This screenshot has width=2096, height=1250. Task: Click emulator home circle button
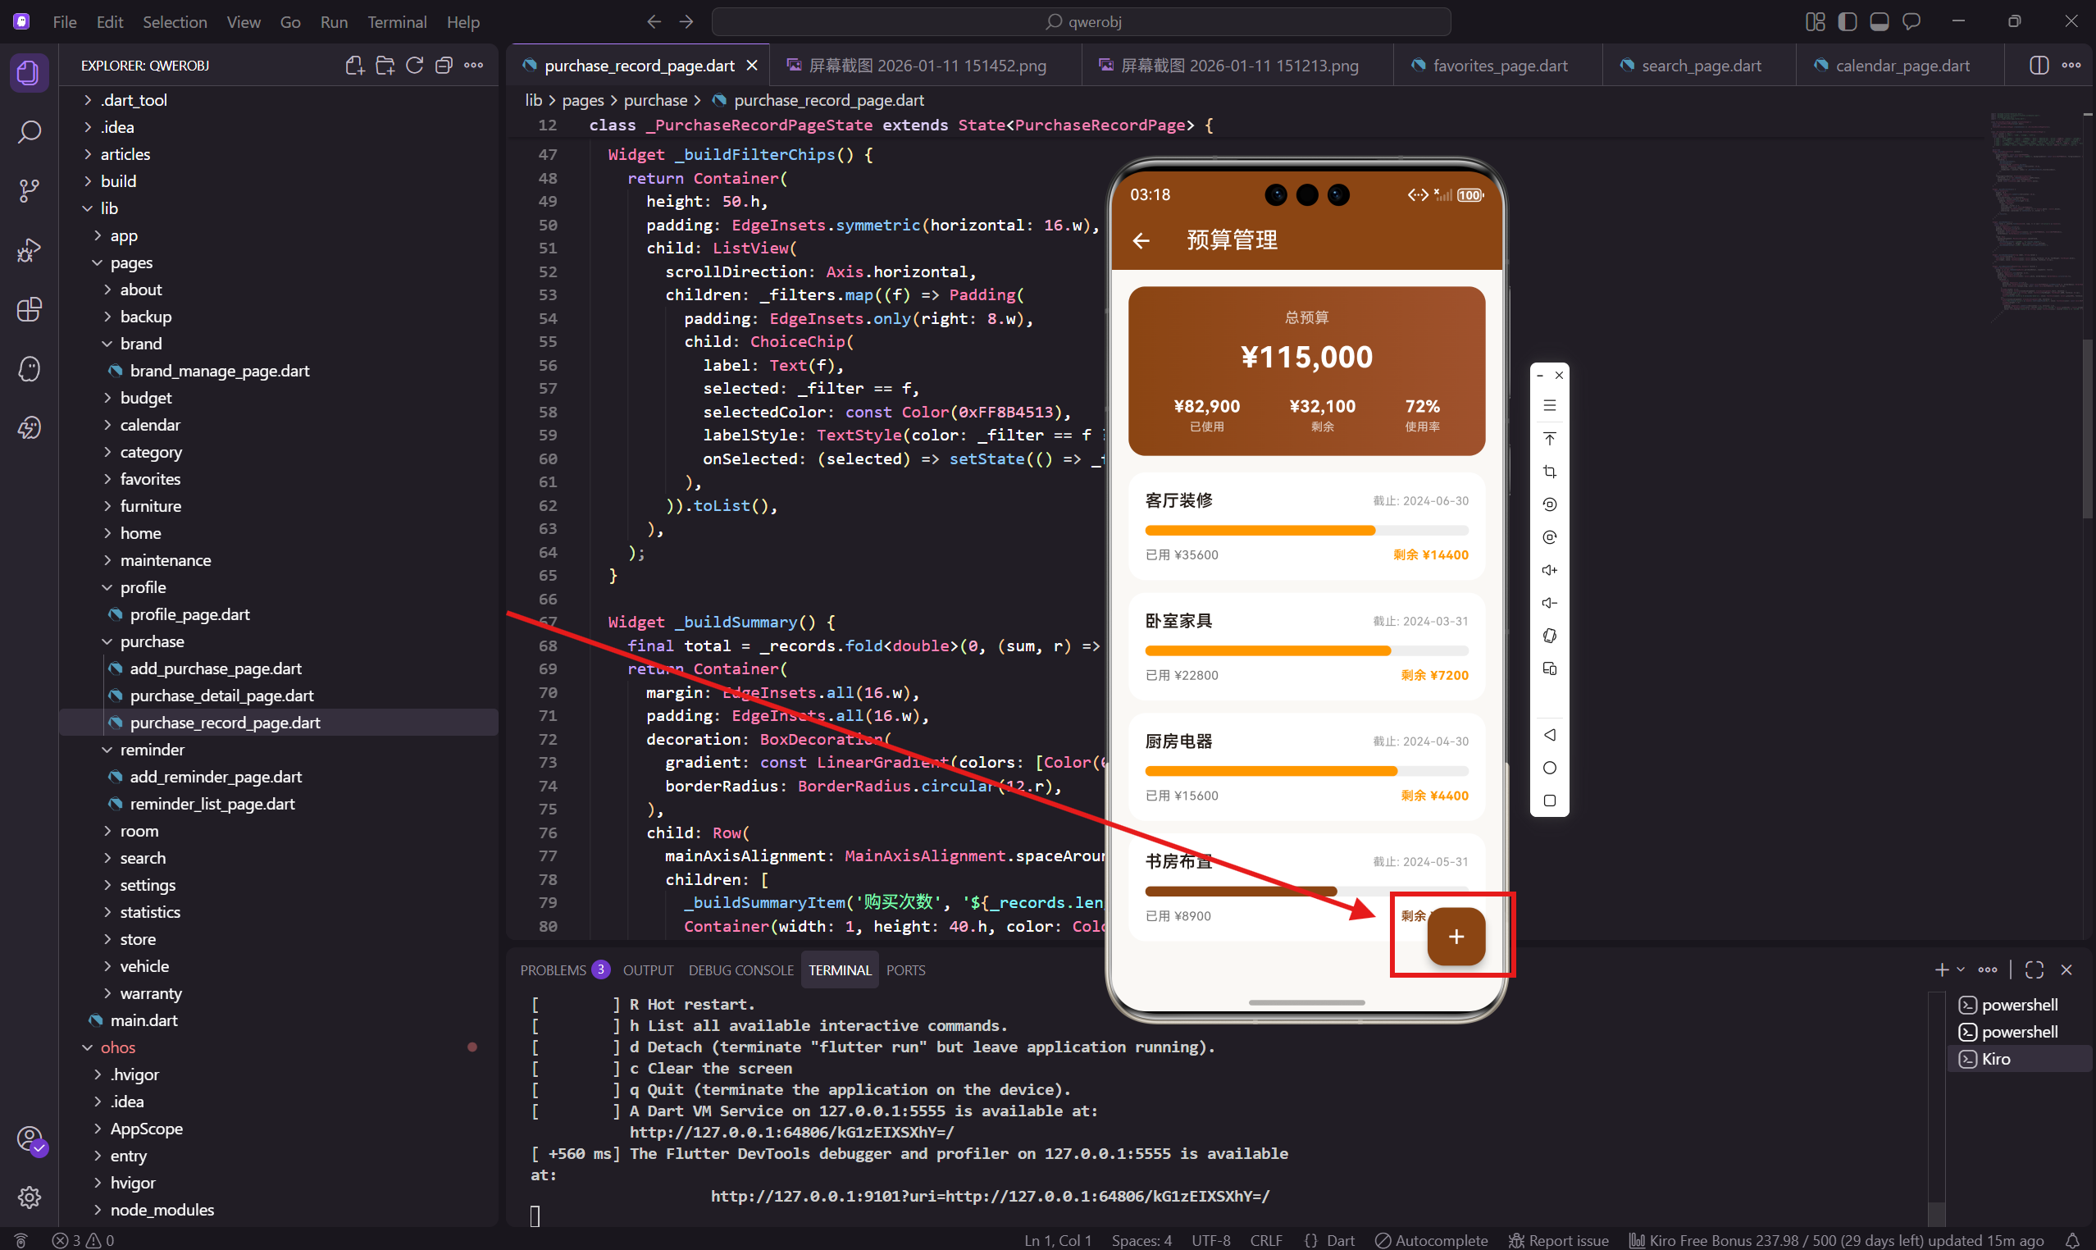tap(1550, 768)
